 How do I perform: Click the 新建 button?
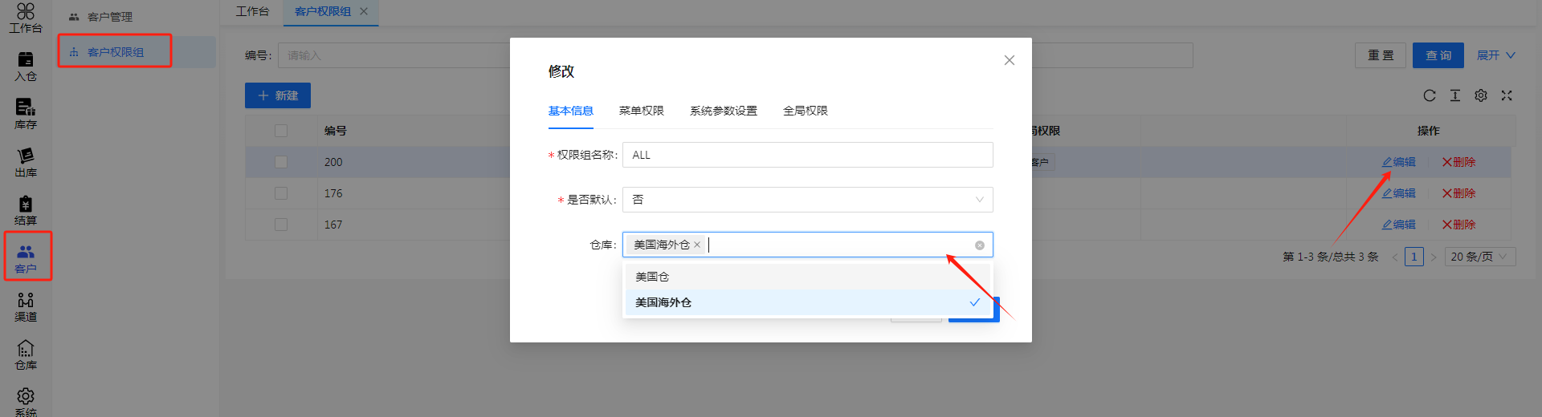[x=278, y=95]
